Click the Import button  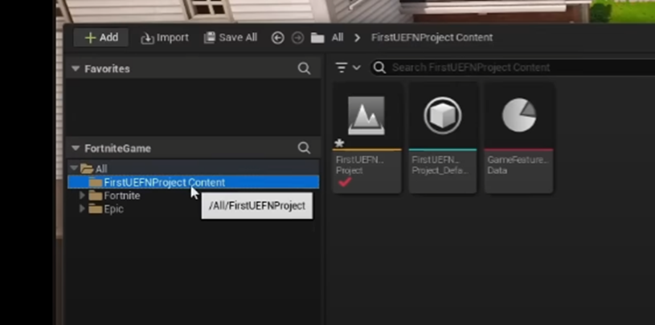tap(165, 38)
